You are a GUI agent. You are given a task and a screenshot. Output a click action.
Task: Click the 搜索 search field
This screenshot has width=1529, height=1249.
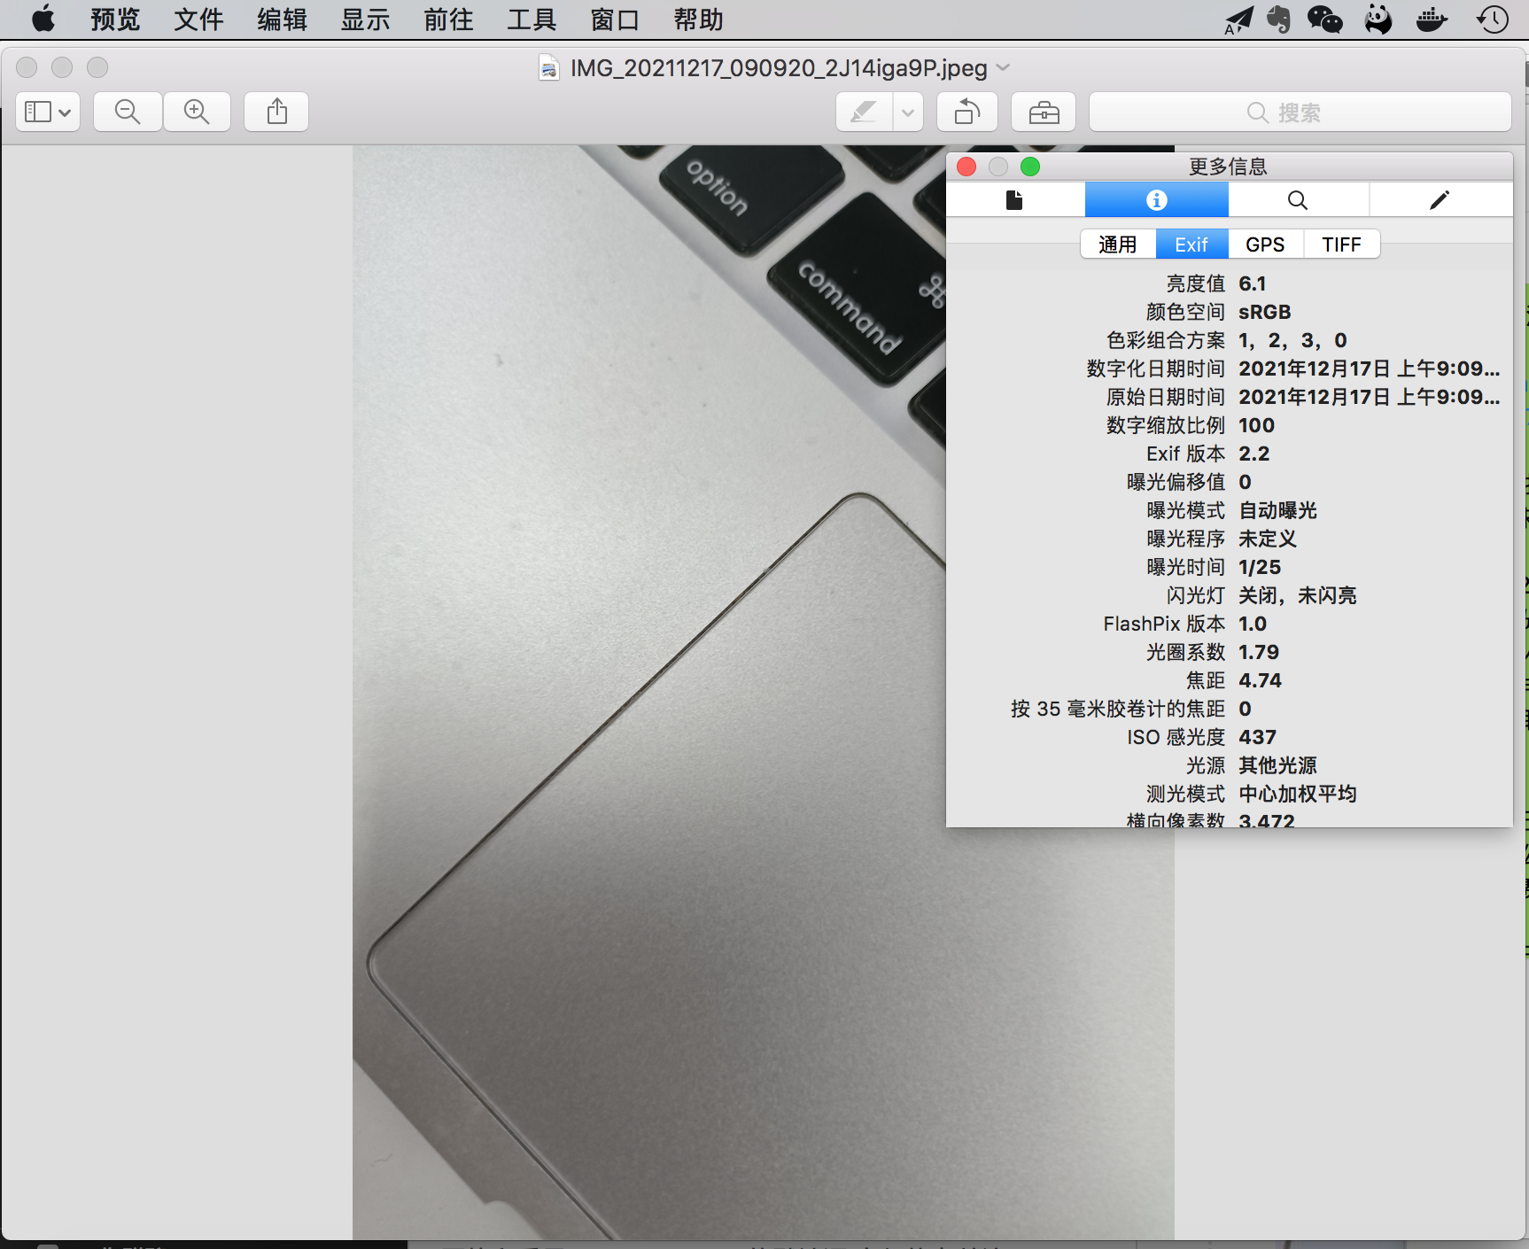pyautogui.click(x=1300, y=112)
